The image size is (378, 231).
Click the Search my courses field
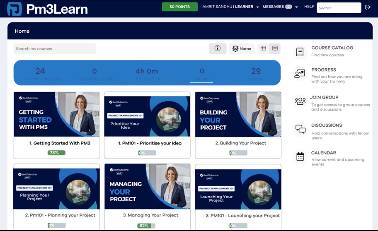55,49
